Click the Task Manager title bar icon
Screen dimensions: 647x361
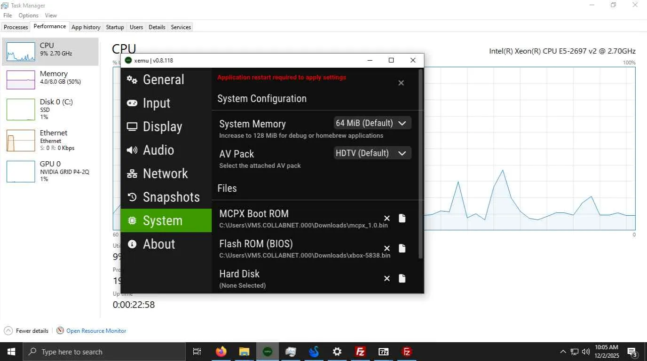pyautogui.click(x=5, y=5)
